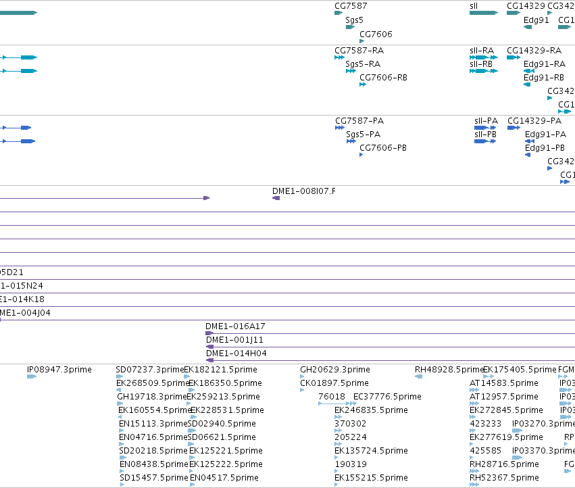Select EST EK135724.5prime label
The image size is (575, 488).
tap(371, 451)
